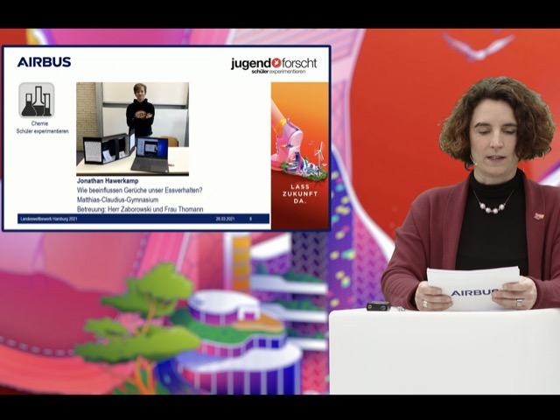The image size is (560, 420).
Task: Select the name 'Jonathan Hawerkamp'
Action: click(108, 181)
